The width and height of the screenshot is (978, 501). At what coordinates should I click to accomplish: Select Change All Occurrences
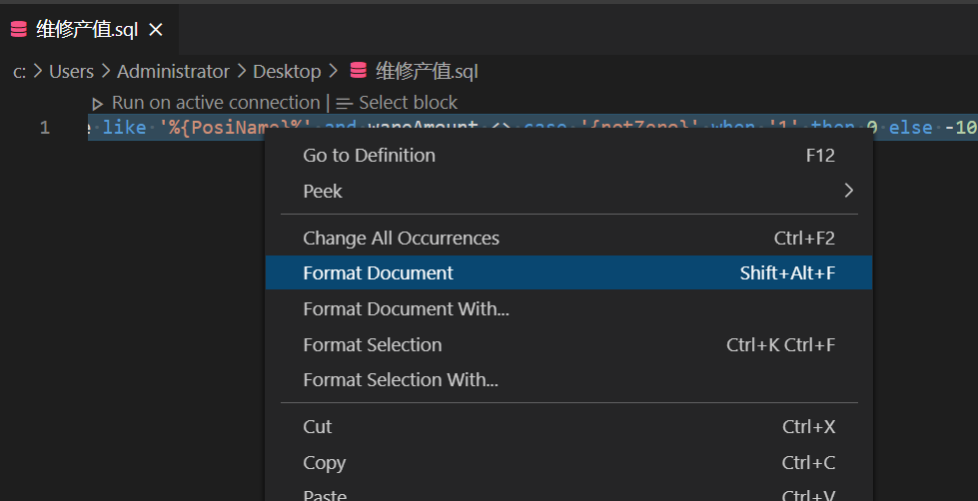click(x=568, y=239)
